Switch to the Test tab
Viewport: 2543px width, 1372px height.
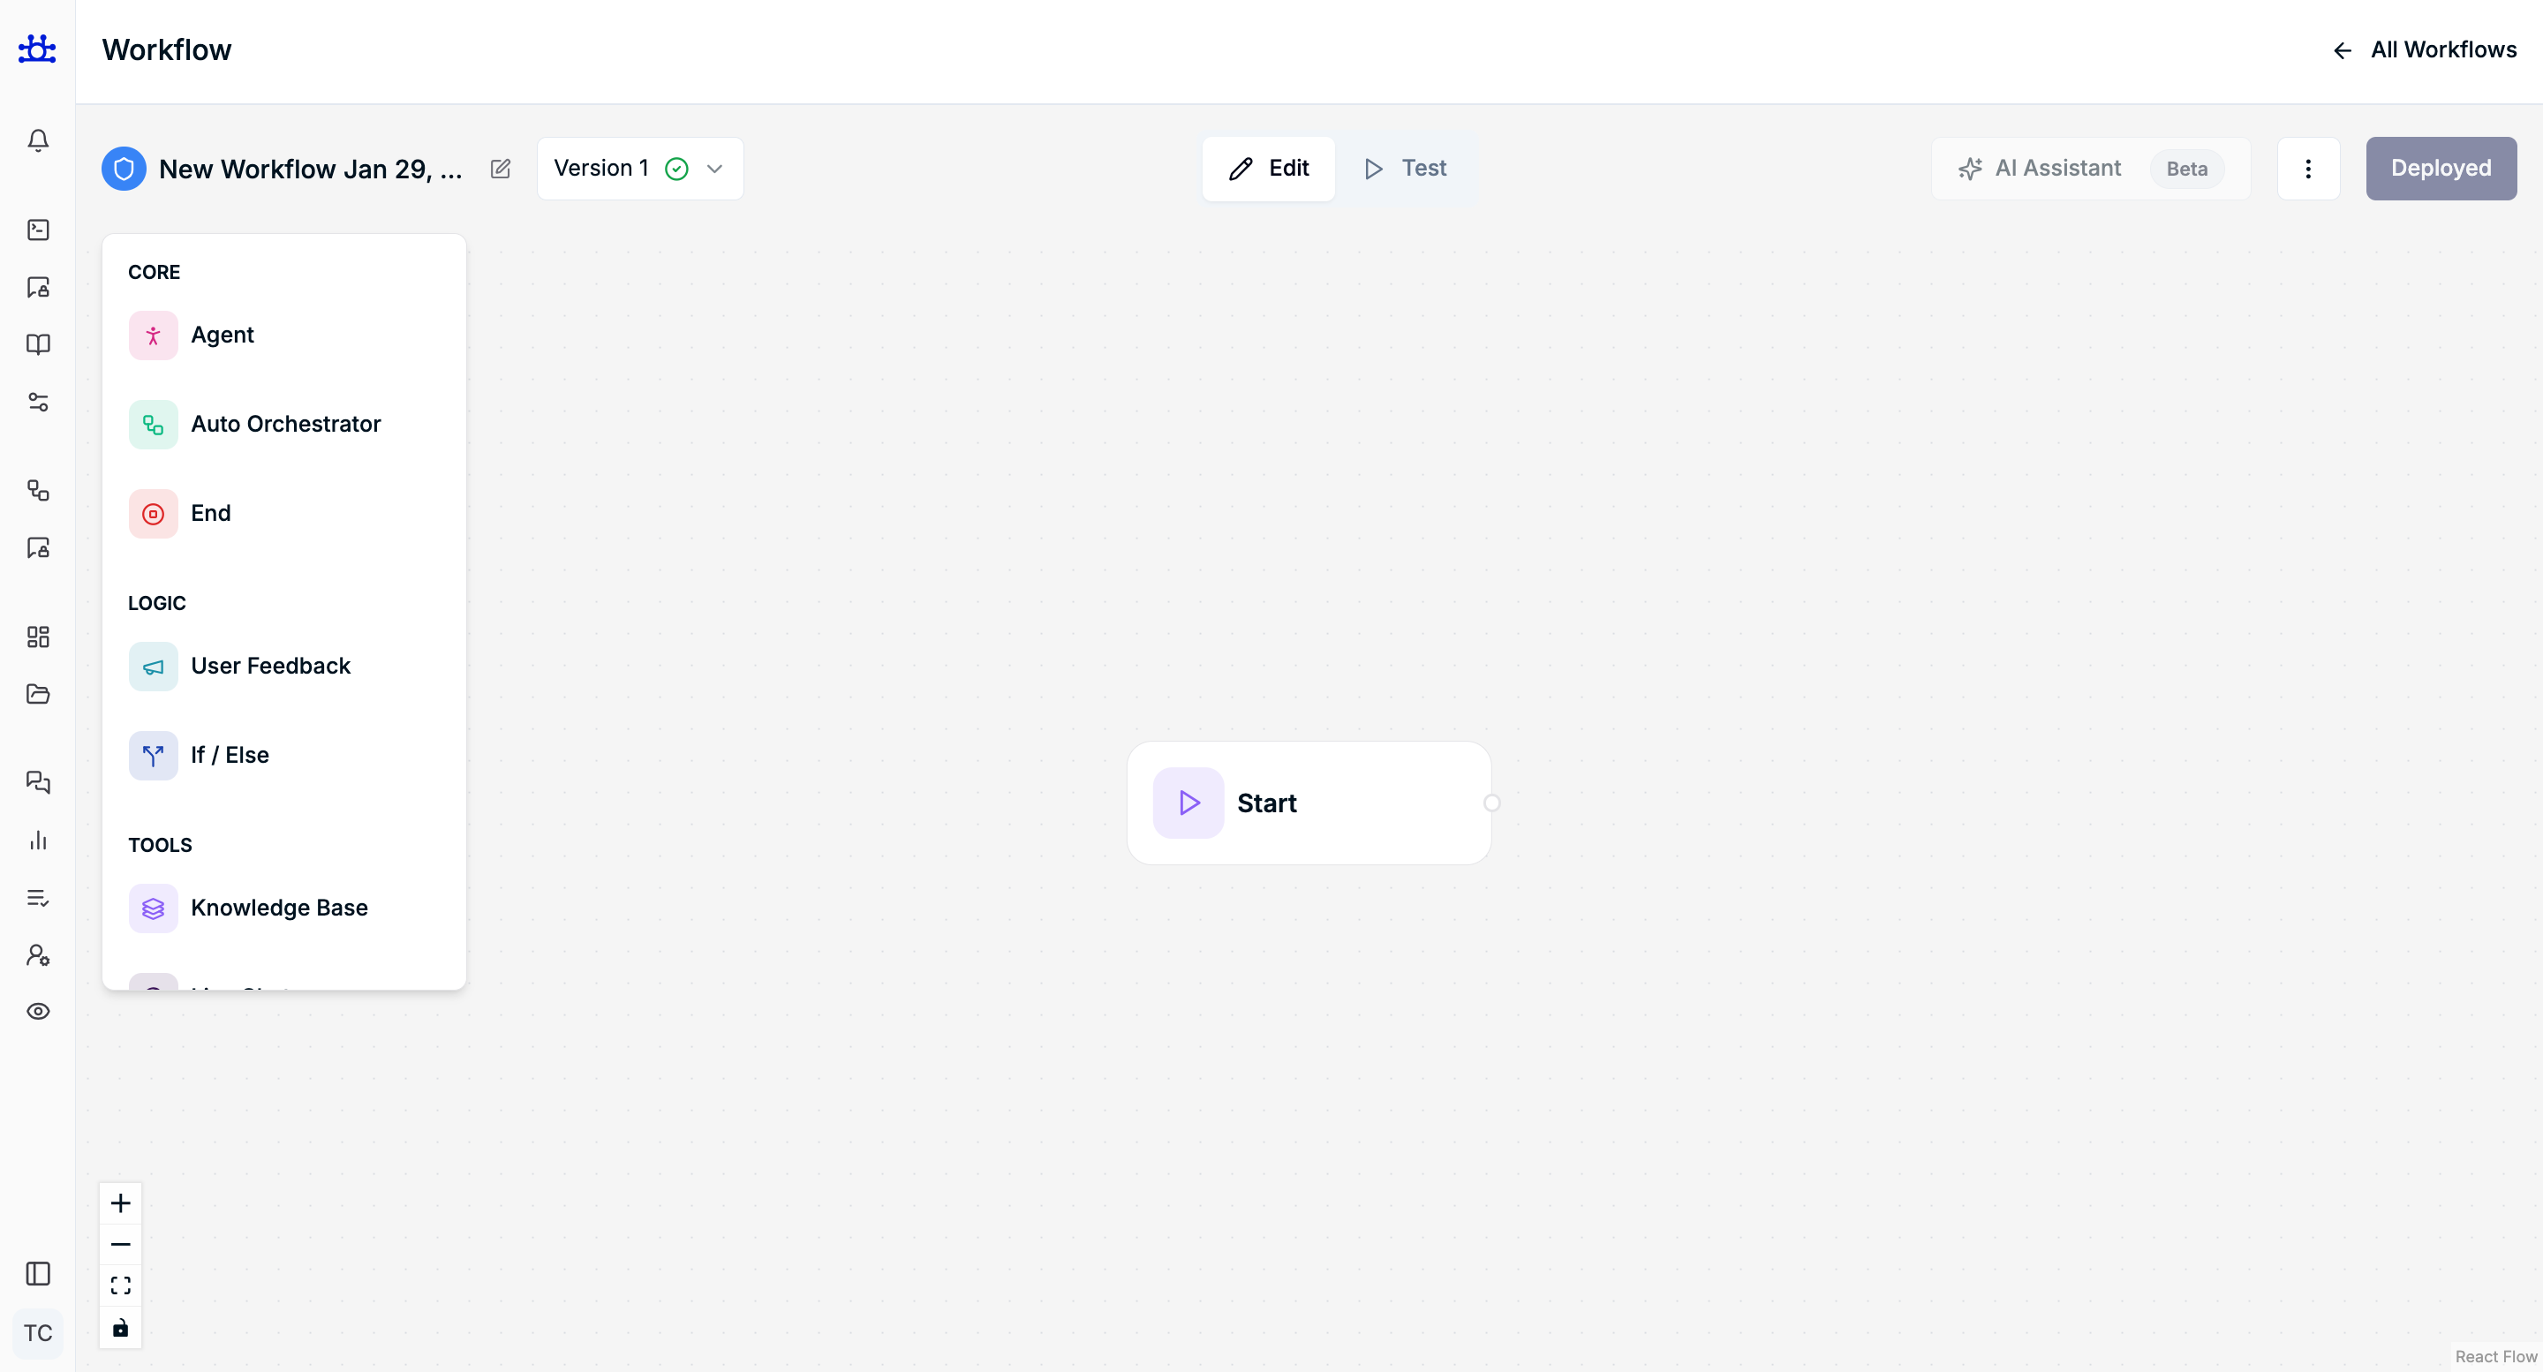pos(1406,169)
